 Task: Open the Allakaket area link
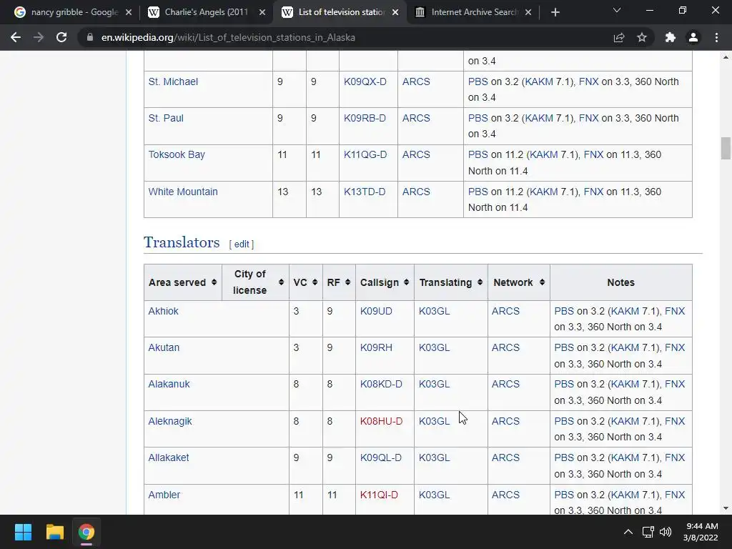pos(169,457)
